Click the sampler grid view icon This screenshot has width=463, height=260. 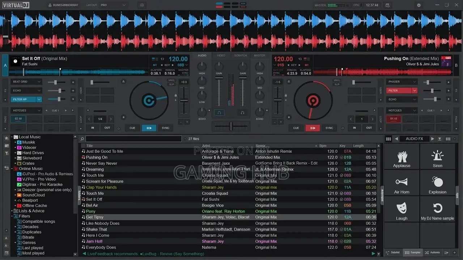pos(388,139)
